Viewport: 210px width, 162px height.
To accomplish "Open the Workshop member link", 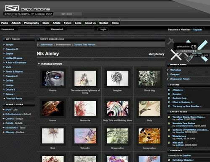I will coord(176,70).
